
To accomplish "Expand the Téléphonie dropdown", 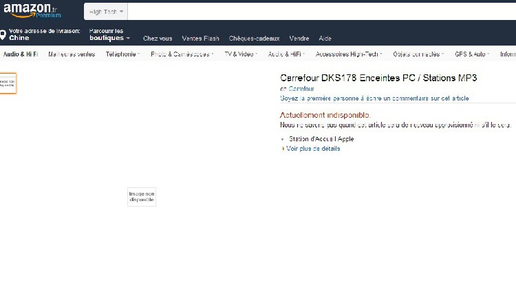I will (x=122, y=54).
